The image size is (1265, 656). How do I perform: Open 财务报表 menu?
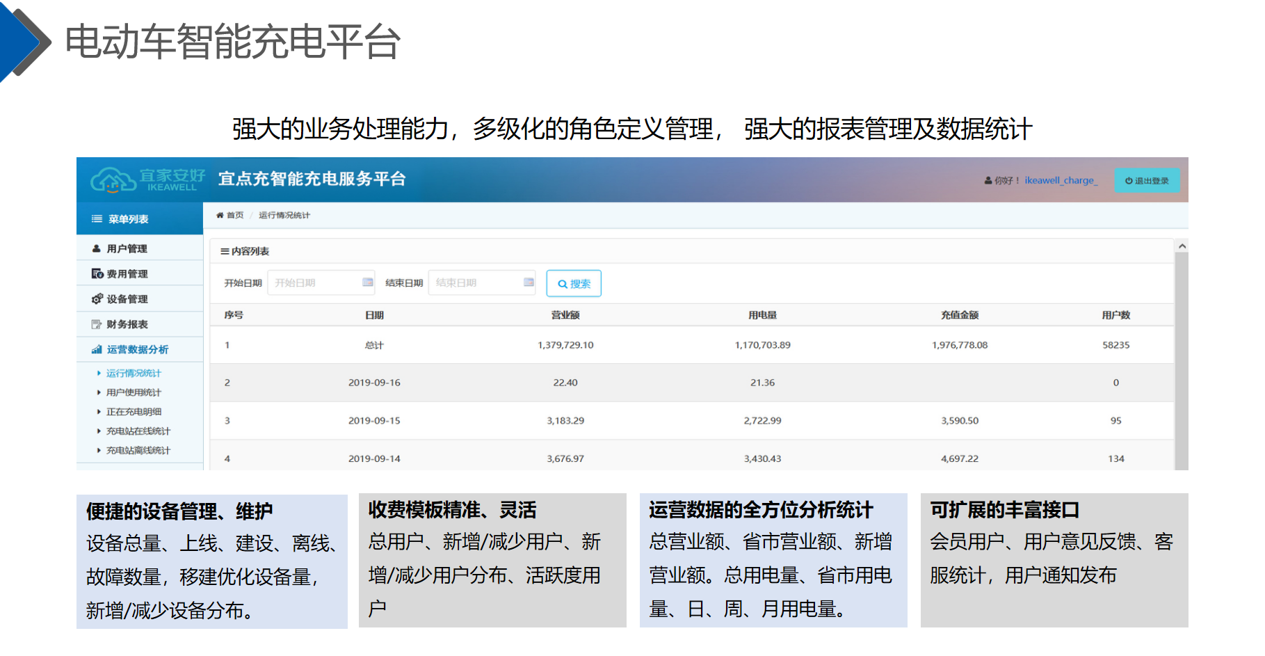[x=140, y=324]
